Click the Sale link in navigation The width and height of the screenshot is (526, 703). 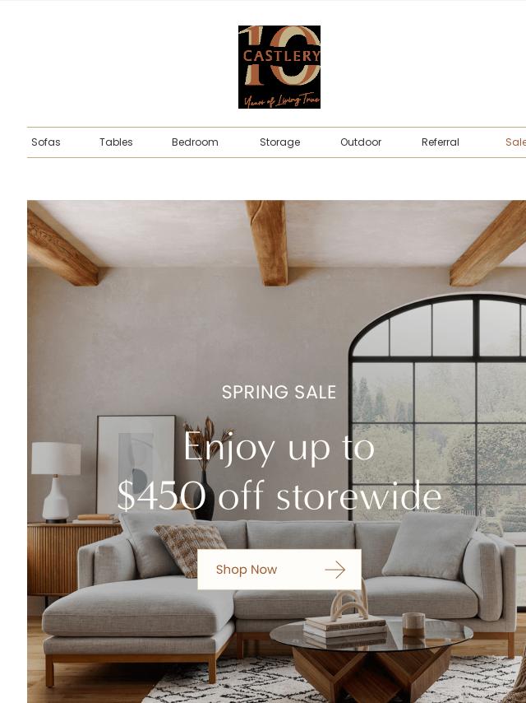[515, 142]
